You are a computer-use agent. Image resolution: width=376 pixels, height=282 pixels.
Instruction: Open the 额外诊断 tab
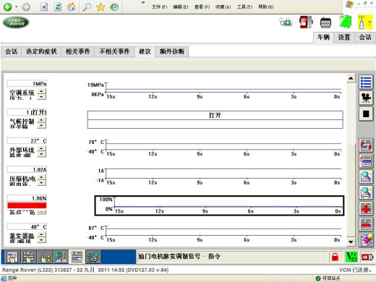pos(172,51)
